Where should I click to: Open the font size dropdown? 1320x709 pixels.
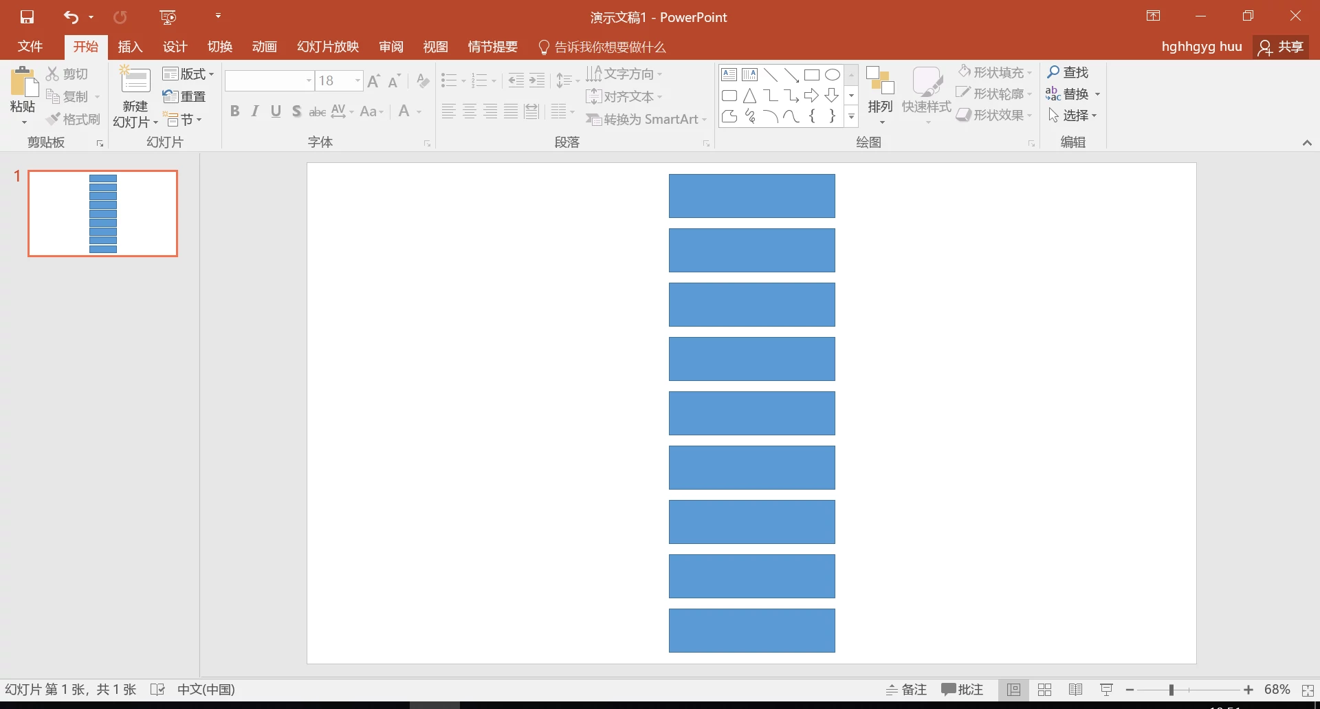(357, 81)
